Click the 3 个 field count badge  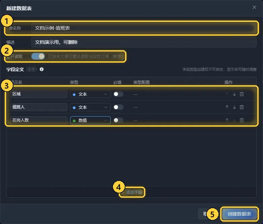pos(32,69)
